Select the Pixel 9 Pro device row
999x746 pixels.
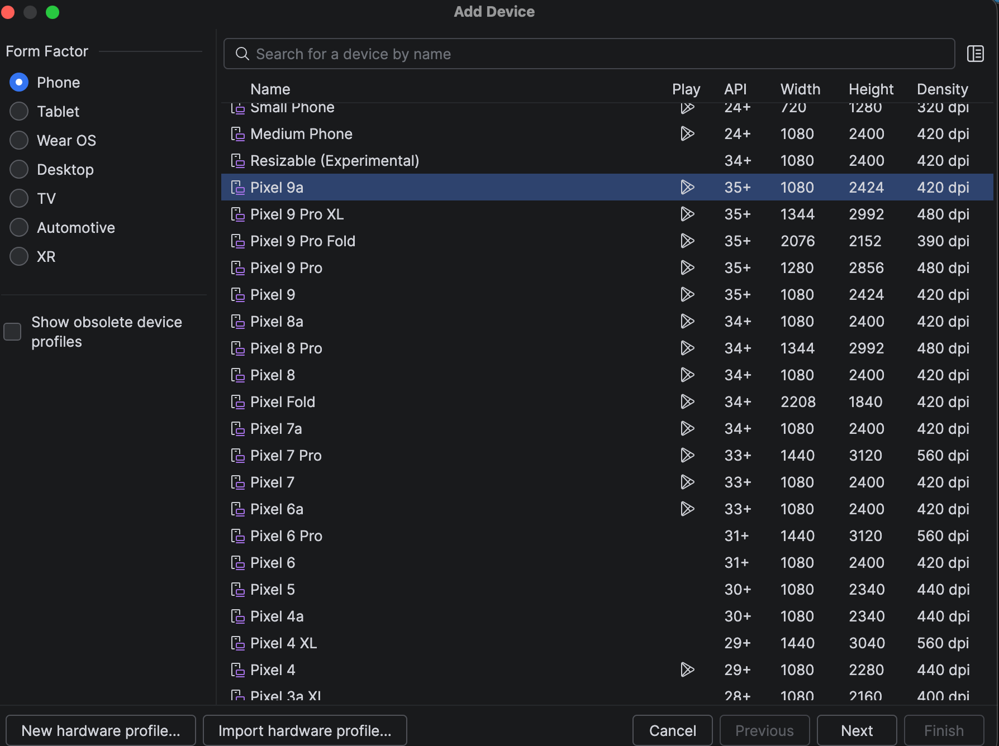(607, 268)
